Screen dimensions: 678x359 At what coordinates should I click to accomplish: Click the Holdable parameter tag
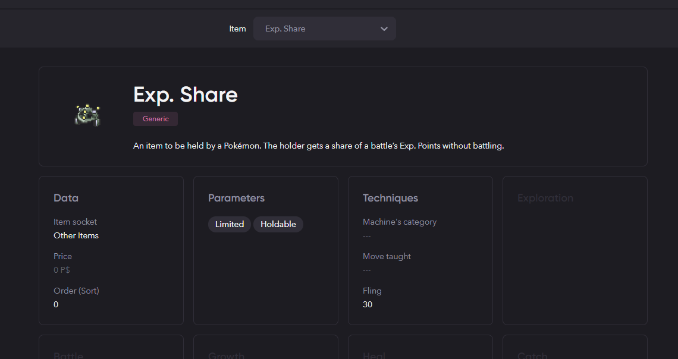point(278,224)
